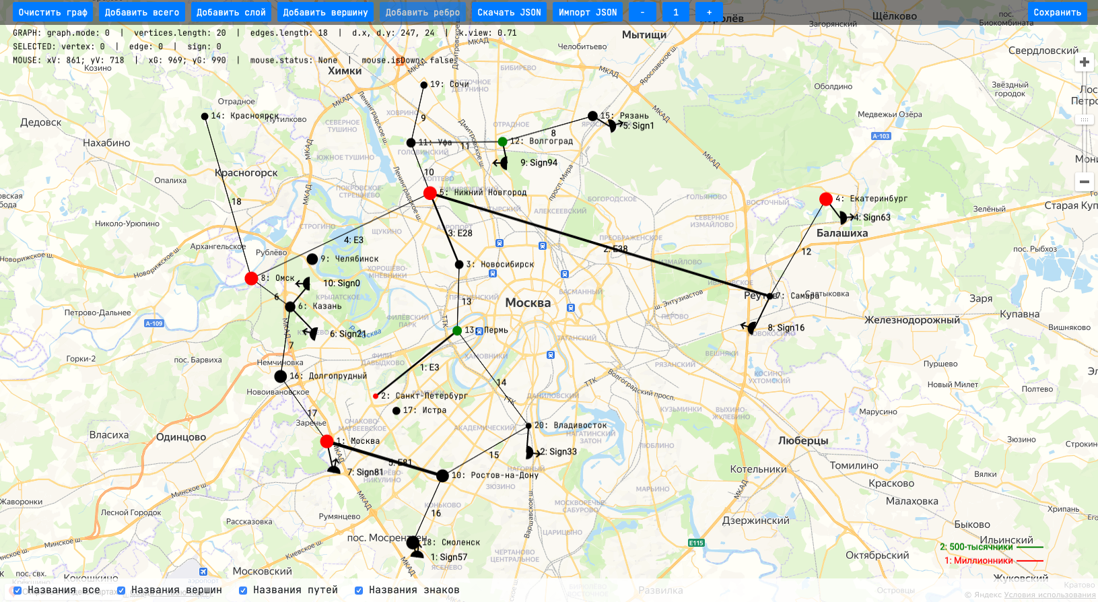Click edge label 1: E3 near Санкт-Петербург
The height and width of the screenshot is (602, 1098).
[430, 368]
